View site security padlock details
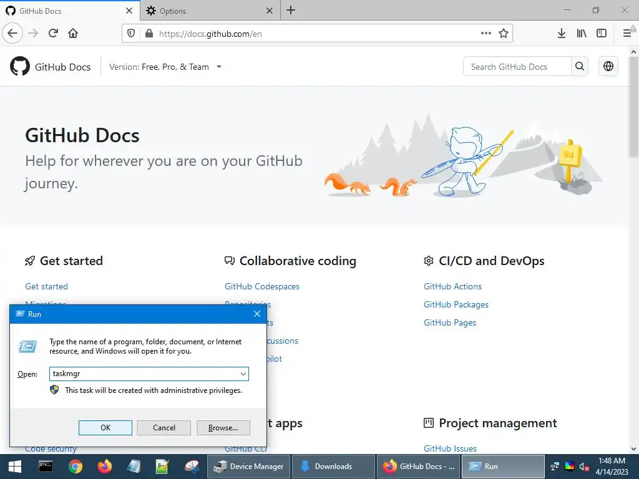 tap(149, 34)
